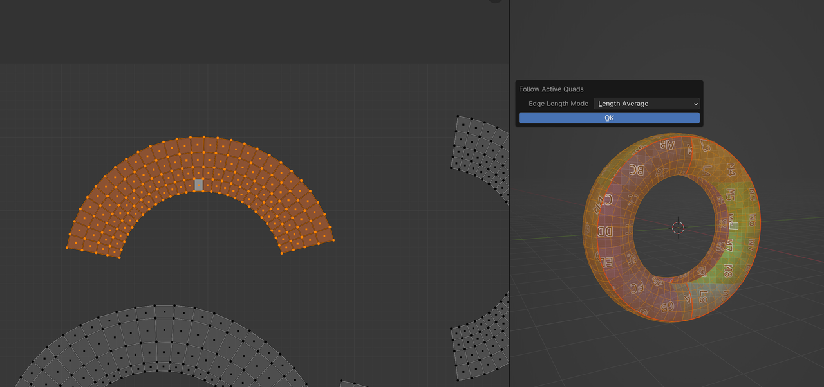The width and height of the screenshot is (824, 387).
Task: Click the 3D cursor at torus center
Action: tap(678, 228)
